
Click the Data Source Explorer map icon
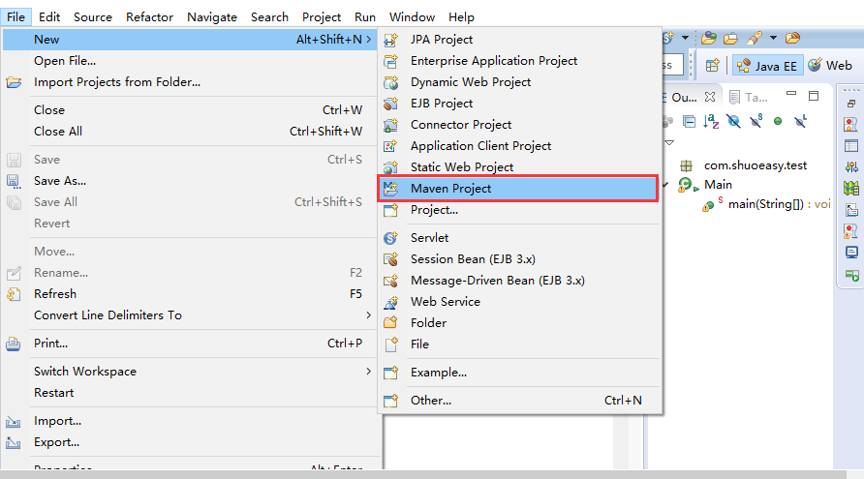point(851,189)
